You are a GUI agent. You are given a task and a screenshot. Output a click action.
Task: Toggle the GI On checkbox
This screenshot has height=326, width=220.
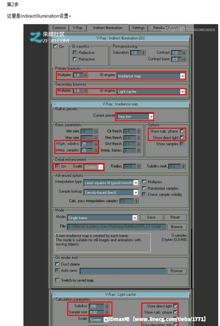(x=56, y=47)
